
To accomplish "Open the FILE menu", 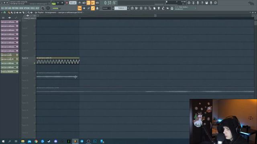I will coord(2,8).
